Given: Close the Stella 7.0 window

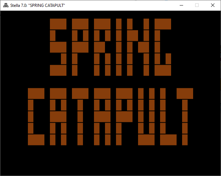Looking at the screenshot, I should click(213, 5).
